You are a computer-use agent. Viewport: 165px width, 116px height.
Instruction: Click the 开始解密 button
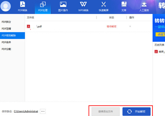(137, 111)
